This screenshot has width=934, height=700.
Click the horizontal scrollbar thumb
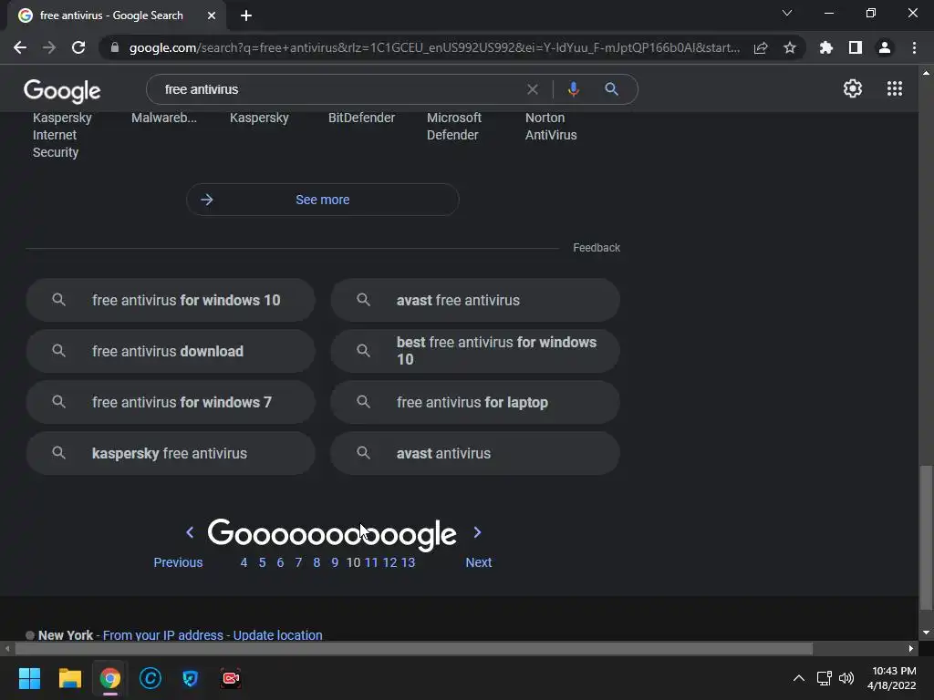414,648
